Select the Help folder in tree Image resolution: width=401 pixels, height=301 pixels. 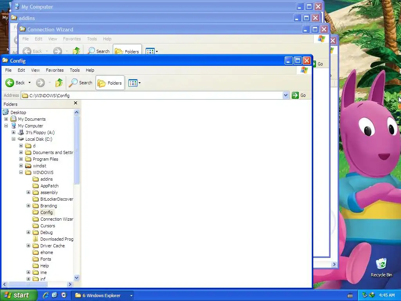[44, 265]
